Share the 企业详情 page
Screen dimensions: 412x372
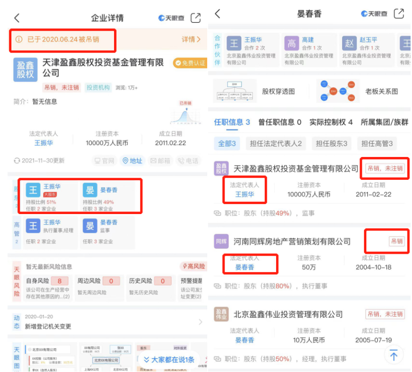pyautogui.click(x=195, y=18)
